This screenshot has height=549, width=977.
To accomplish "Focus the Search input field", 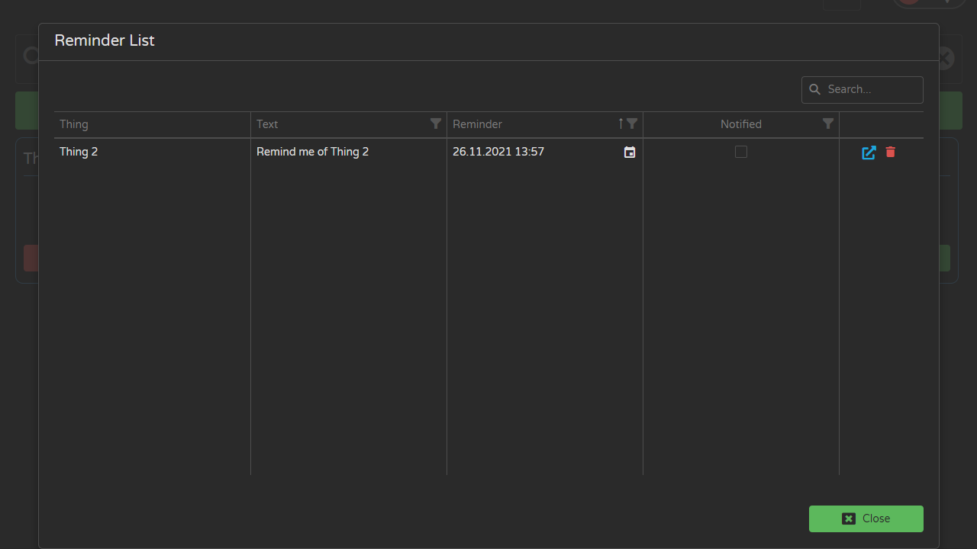I will click(x=863, y=89).
